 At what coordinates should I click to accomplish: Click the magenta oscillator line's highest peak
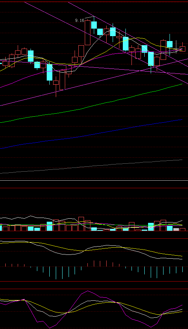pyautogui.click(x=88, y=291)
